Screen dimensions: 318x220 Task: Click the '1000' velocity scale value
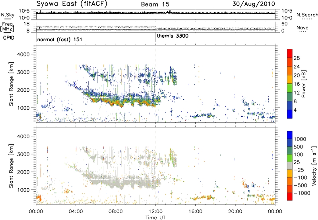point(300,139)
